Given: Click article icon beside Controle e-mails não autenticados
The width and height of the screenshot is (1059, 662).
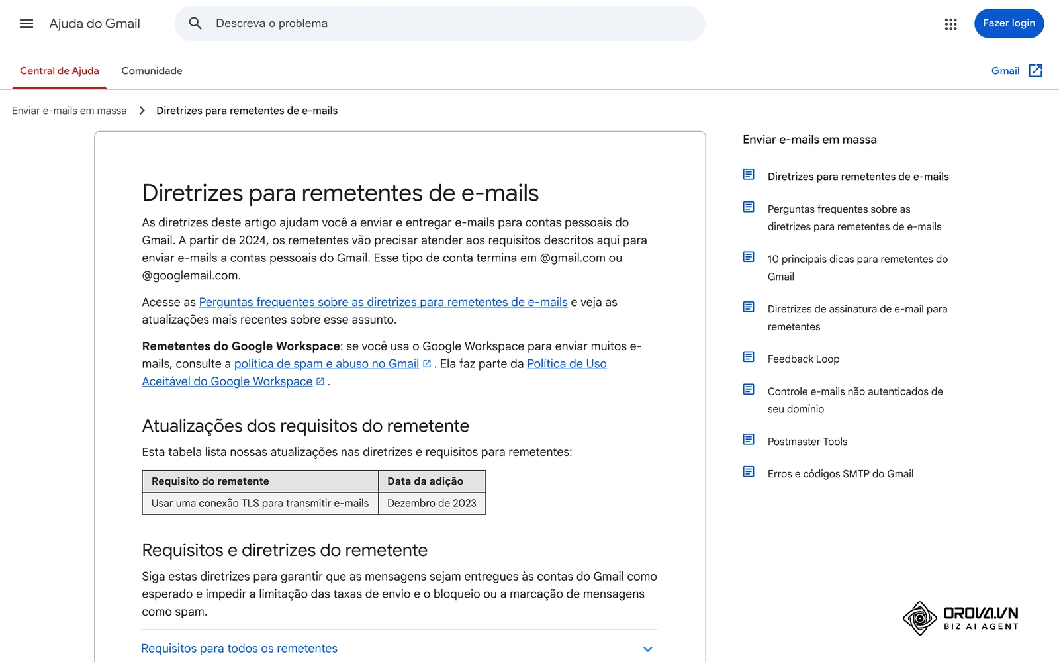Looking at the screenshot, I should click(749, 389).
